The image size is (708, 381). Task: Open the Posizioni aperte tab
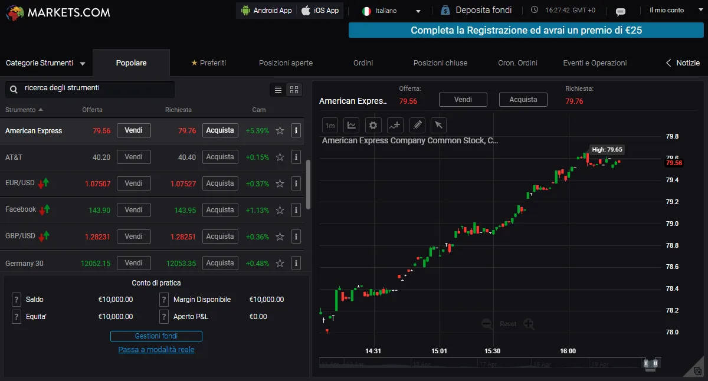[286, 63]
